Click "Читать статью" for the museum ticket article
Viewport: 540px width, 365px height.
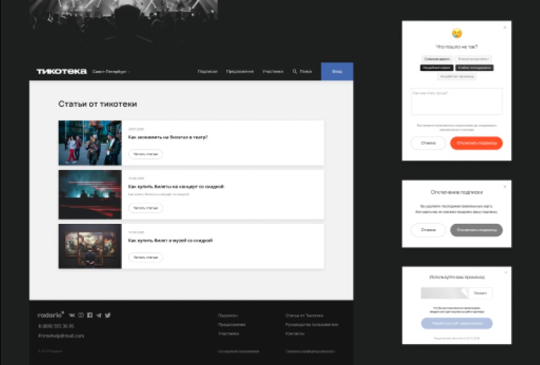[145, 257]
